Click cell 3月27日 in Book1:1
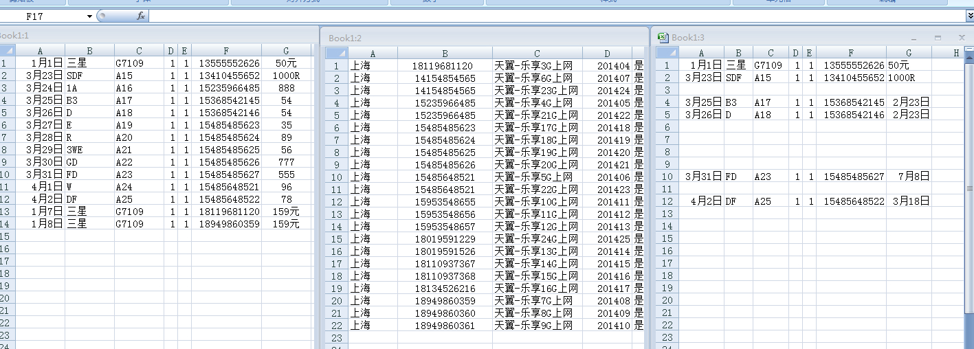 click(x=41, y=125)
